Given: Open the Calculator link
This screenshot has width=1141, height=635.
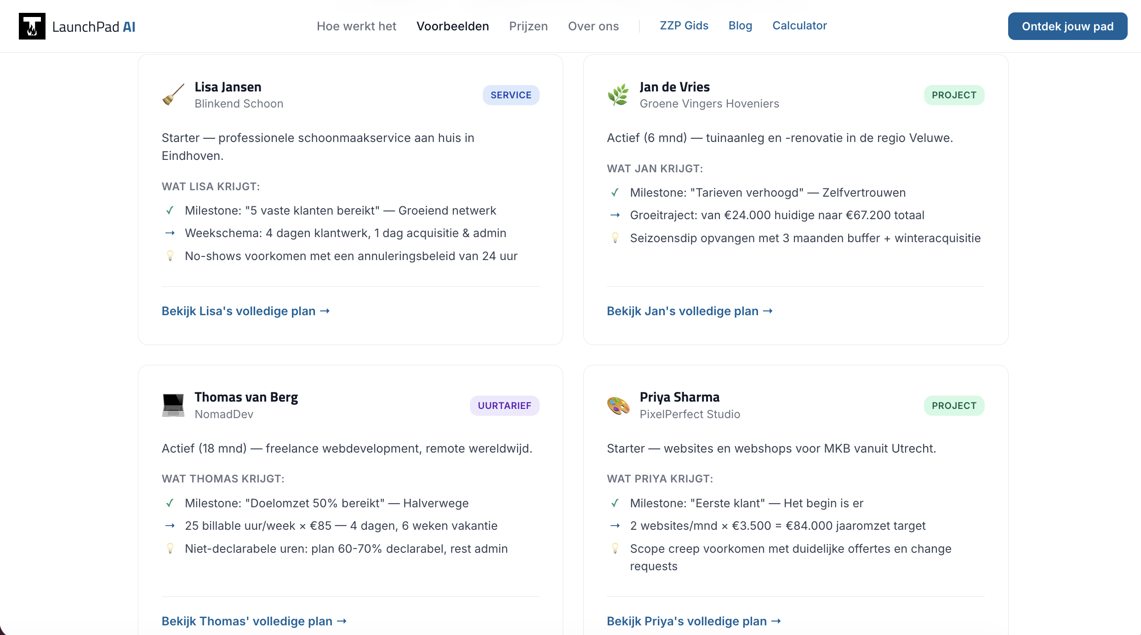Looking at the screenshot, I should (x=799, y=26).
